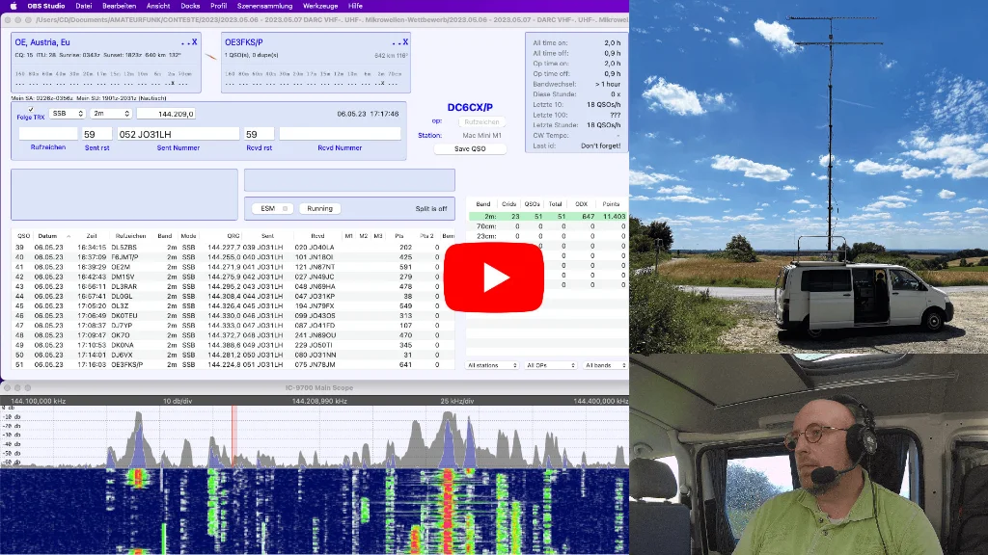Click the empty Rcvd Nummer field
The width and height of the screenshot is (988, 555).
coord(340,134)
